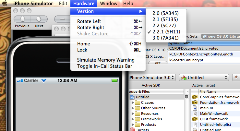Screen dimensions: 240x131
Task: Expand the Products folder
Action: [133, 125]
